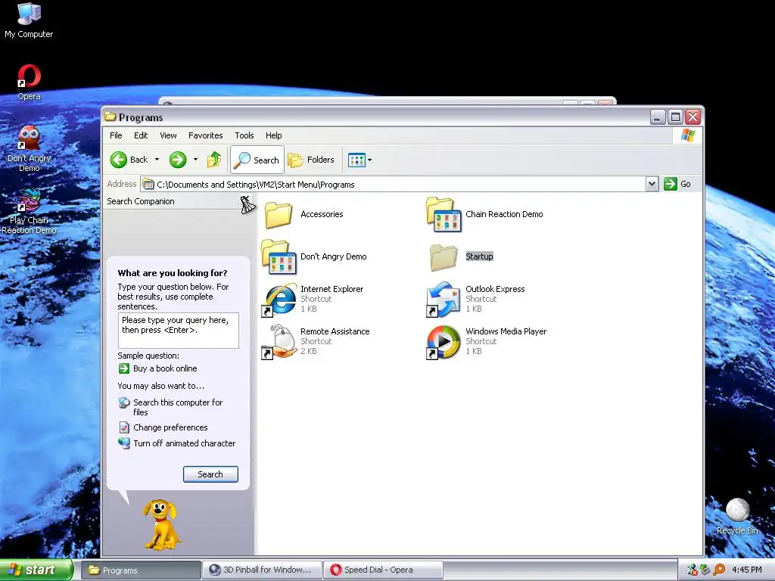
Task: Click the green Forward arrow icon
Action: pyautogui.click(x=178, y=160)
